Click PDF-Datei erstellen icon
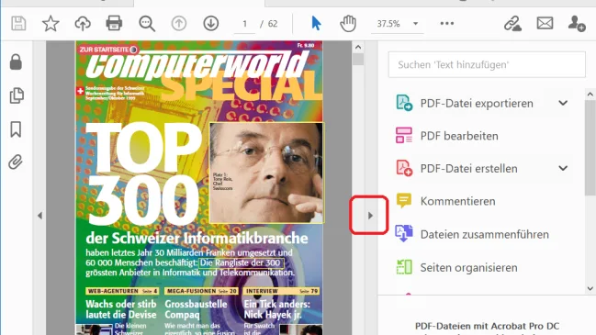Image resolution: width=596 pixels, height=335 pixels. [404, 168]
